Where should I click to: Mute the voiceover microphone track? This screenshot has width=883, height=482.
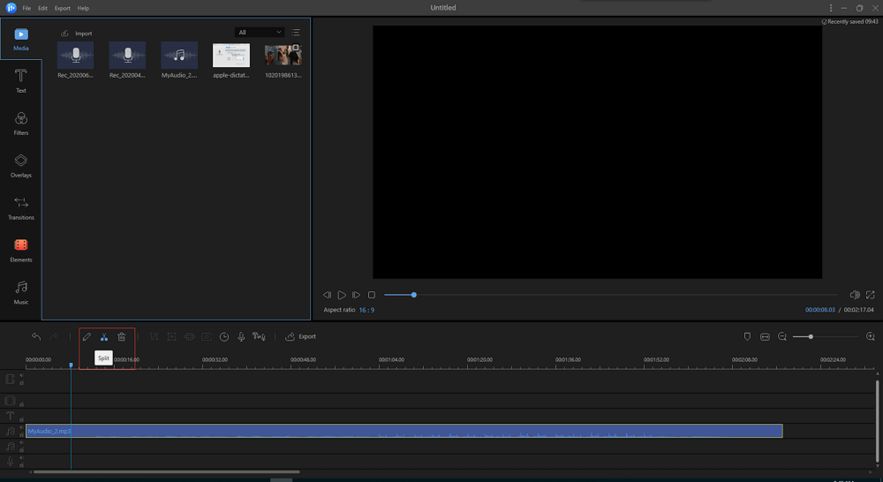click(x=21, y=458)
